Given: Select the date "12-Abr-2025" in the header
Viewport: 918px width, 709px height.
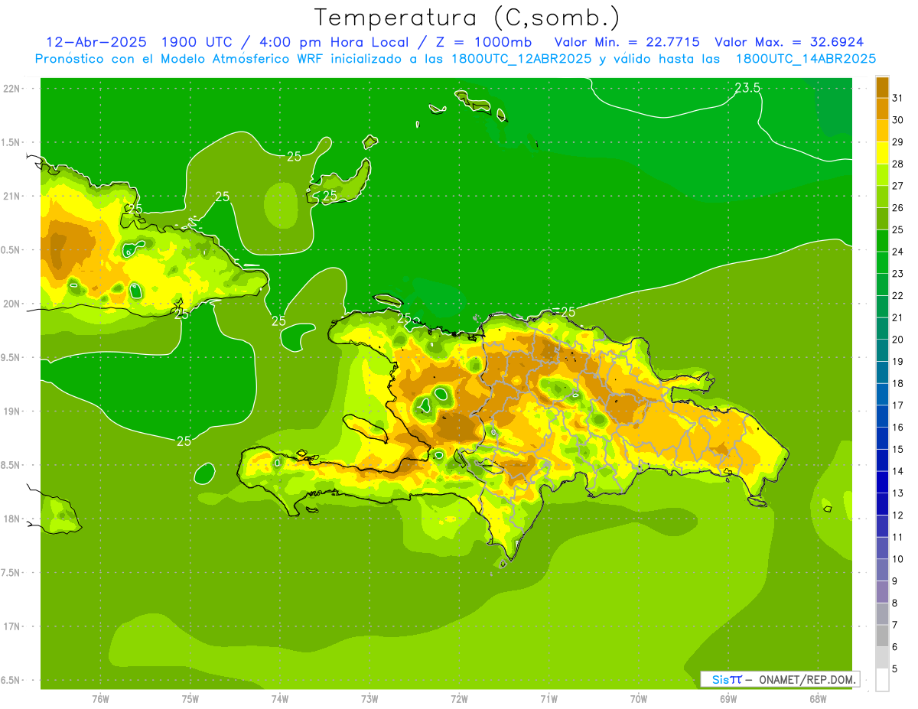Looking at the screenshot, I should click(97, 42).
